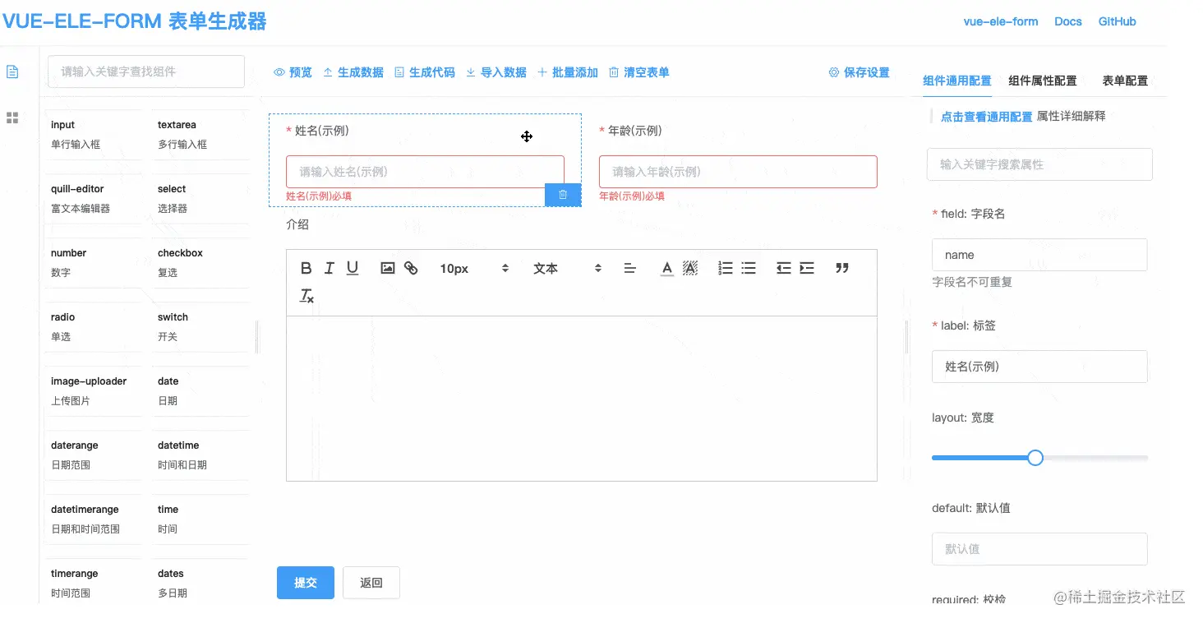Viewport: 1203px width, 623px height.
Task: Select the number 数字 component
Action: pos(93,263)
